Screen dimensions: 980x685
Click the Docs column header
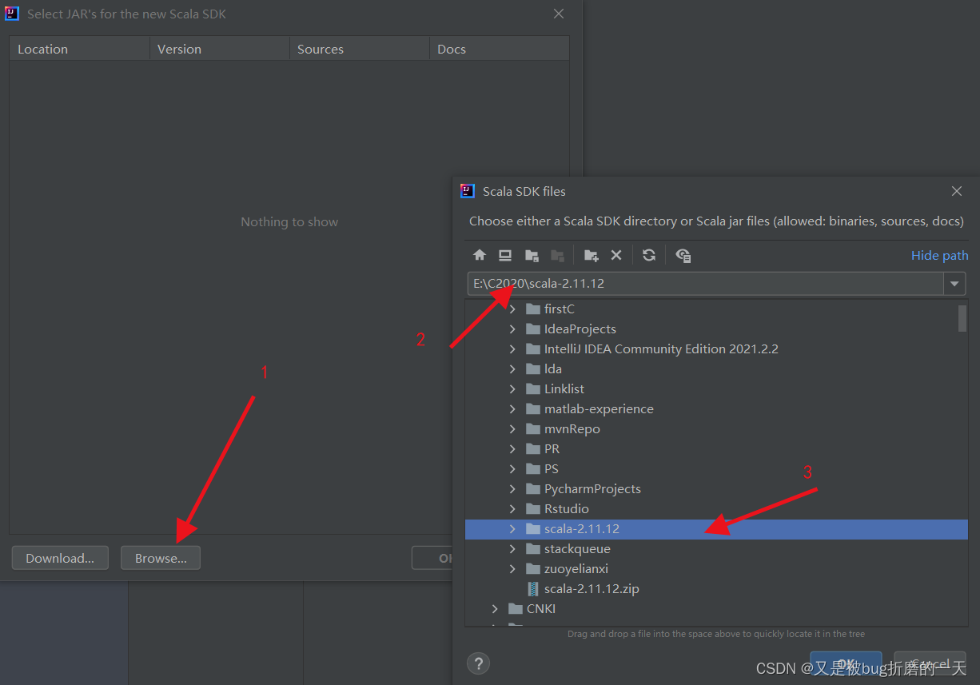pyautogui.click(x=500, y=49)
